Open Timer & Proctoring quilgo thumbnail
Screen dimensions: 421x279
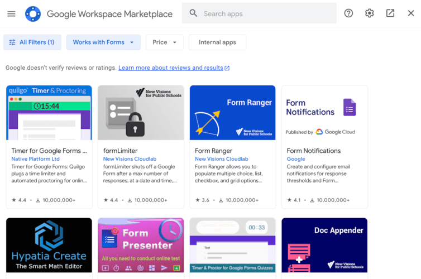pos(49,113)
